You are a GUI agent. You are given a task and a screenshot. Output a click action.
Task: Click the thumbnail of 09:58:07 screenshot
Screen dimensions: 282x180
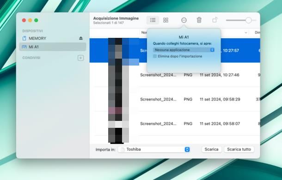coord(118,124)
